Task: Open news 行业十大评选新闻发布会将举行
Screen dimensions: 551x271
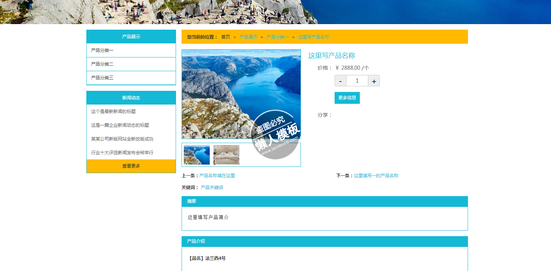Action: point(122,153)
